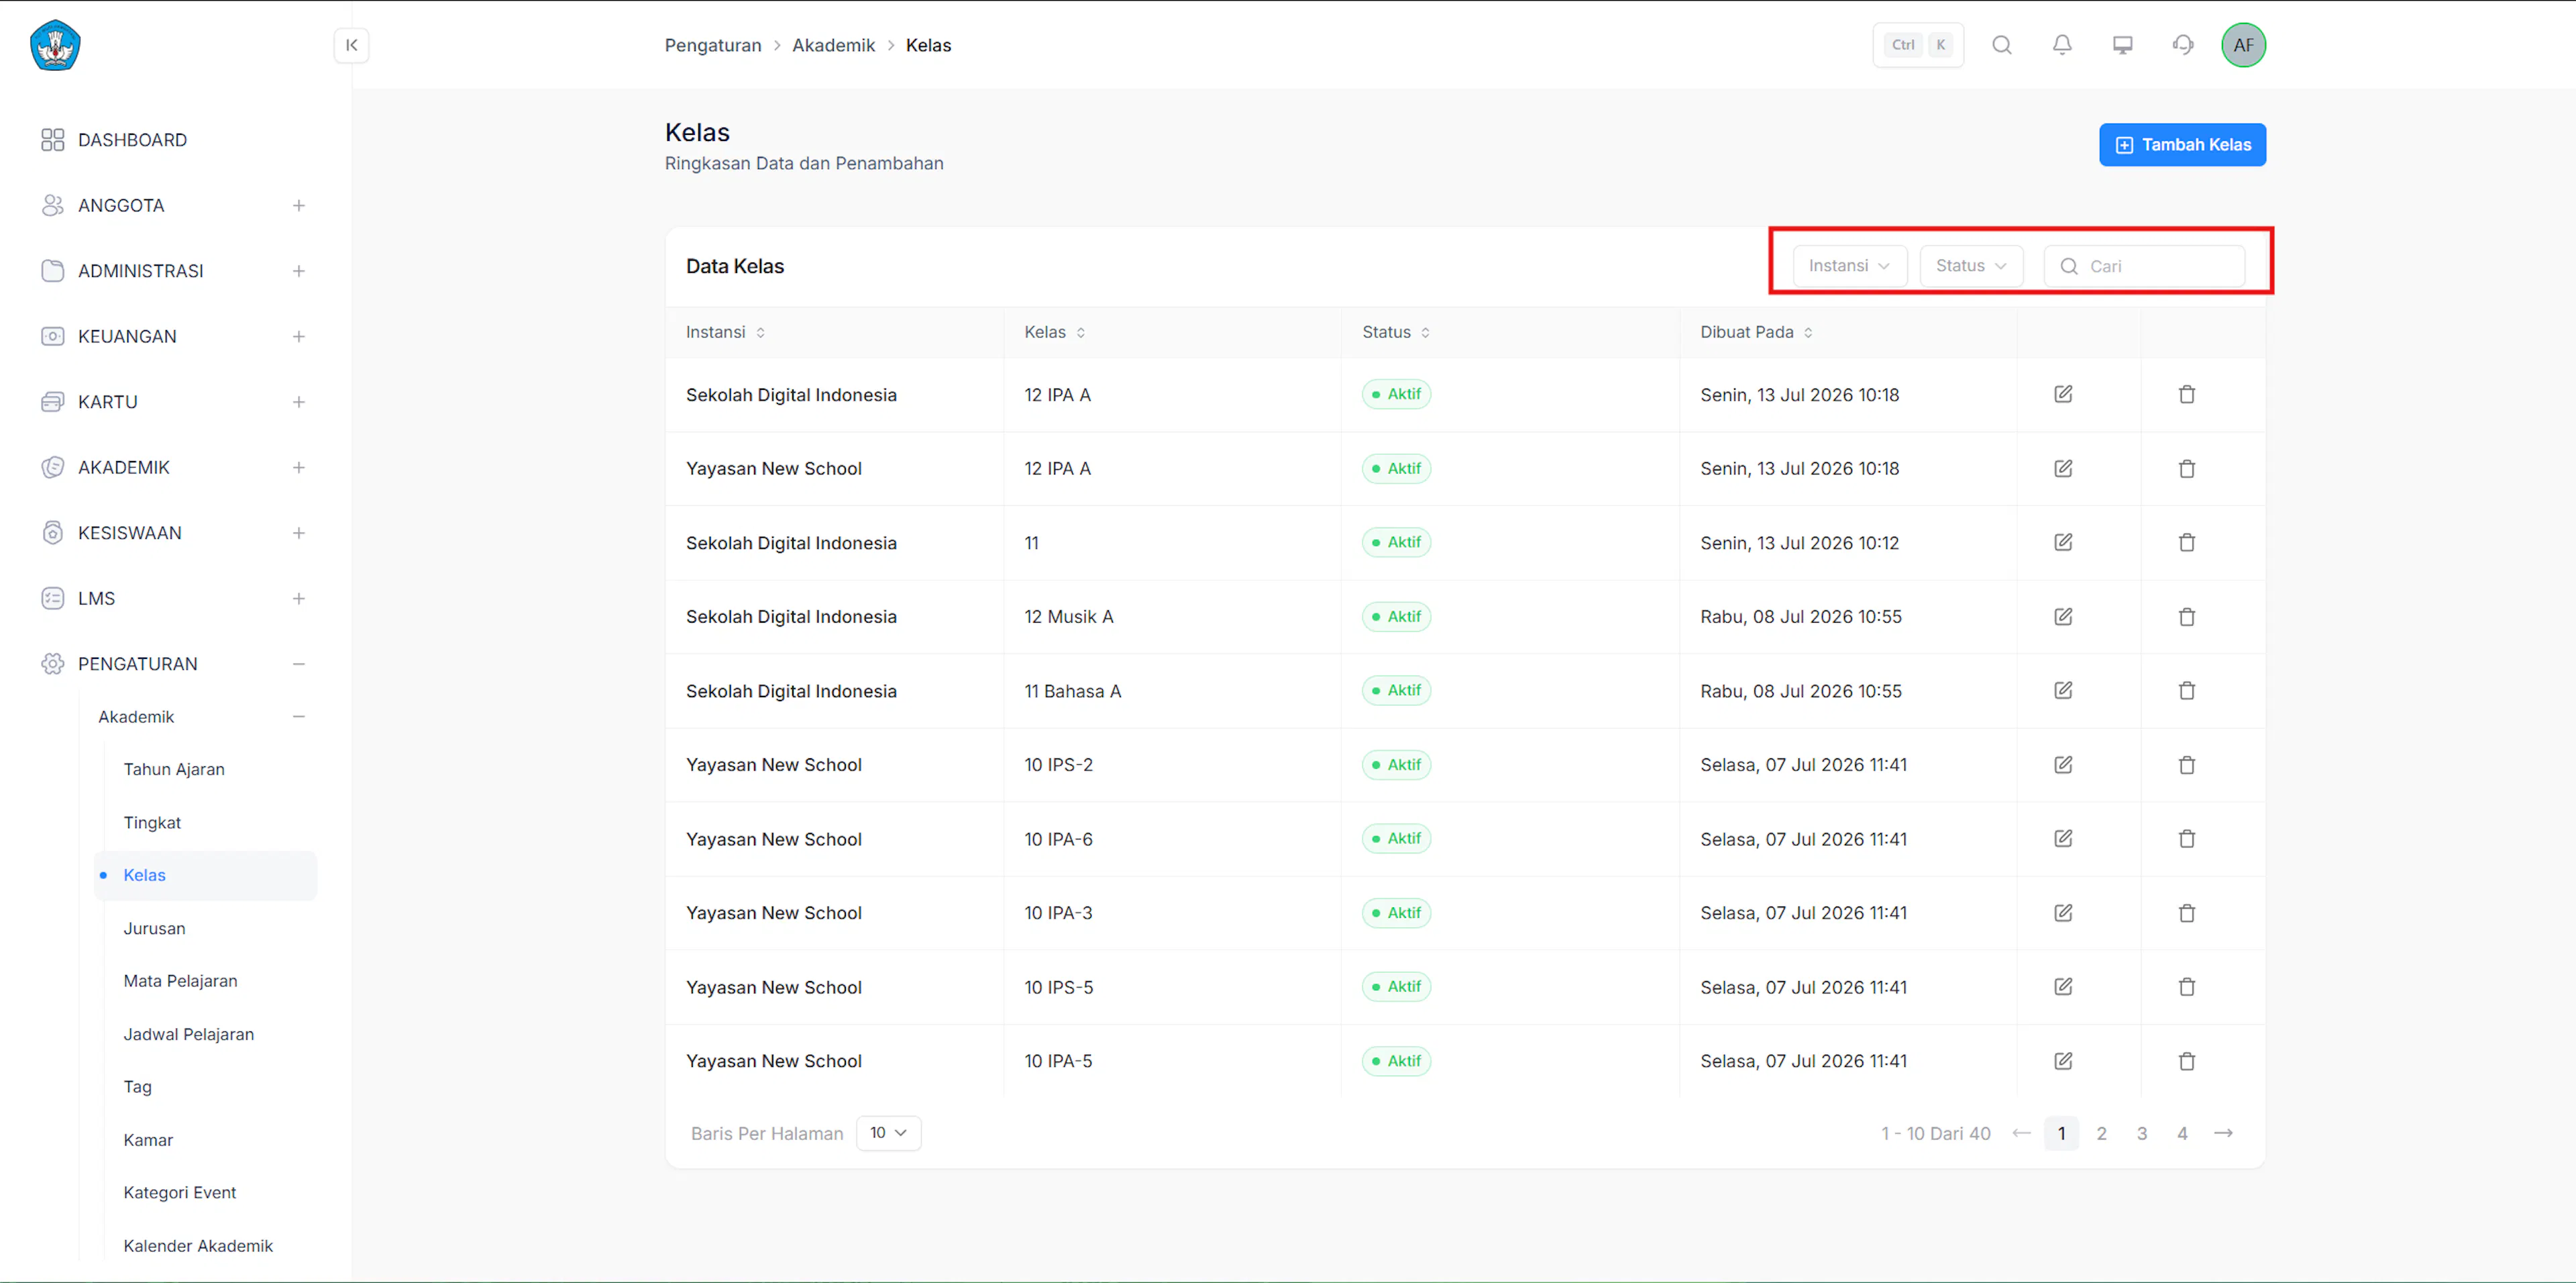
Task: Open the headset support icon
Action: click(2183, 45)
